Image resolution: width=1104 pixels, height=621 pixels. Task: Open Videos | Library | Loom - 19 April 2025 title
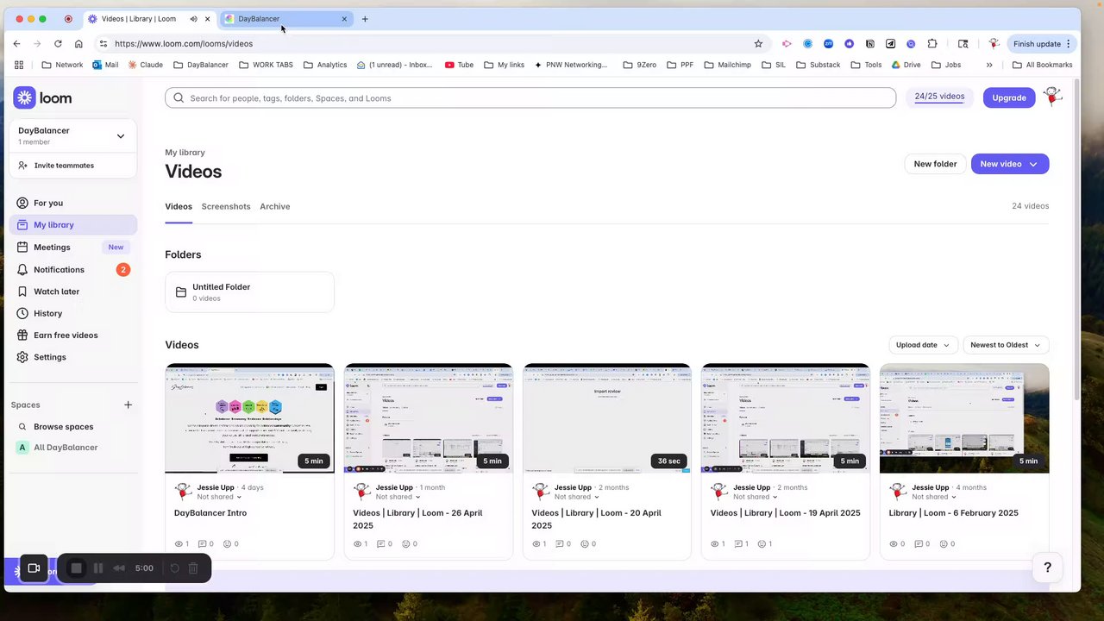tap(785, 512)
